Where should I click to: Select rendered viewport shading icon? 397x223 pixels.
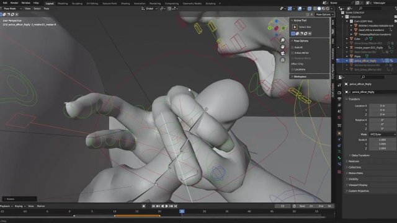point(328,9)
